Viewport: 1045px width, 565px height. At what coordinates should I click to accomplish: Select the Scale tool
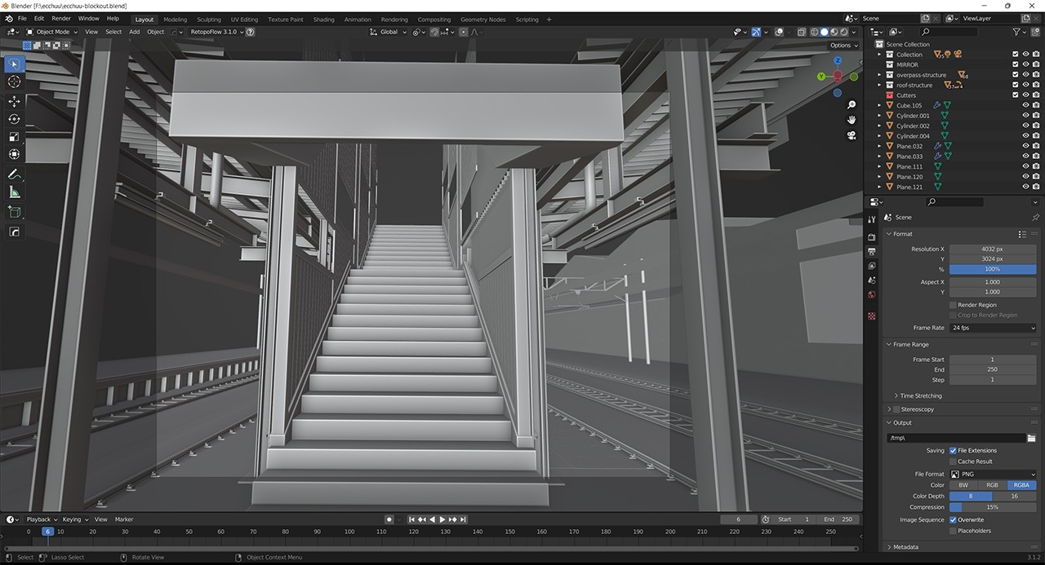click(x=14, y=137)
